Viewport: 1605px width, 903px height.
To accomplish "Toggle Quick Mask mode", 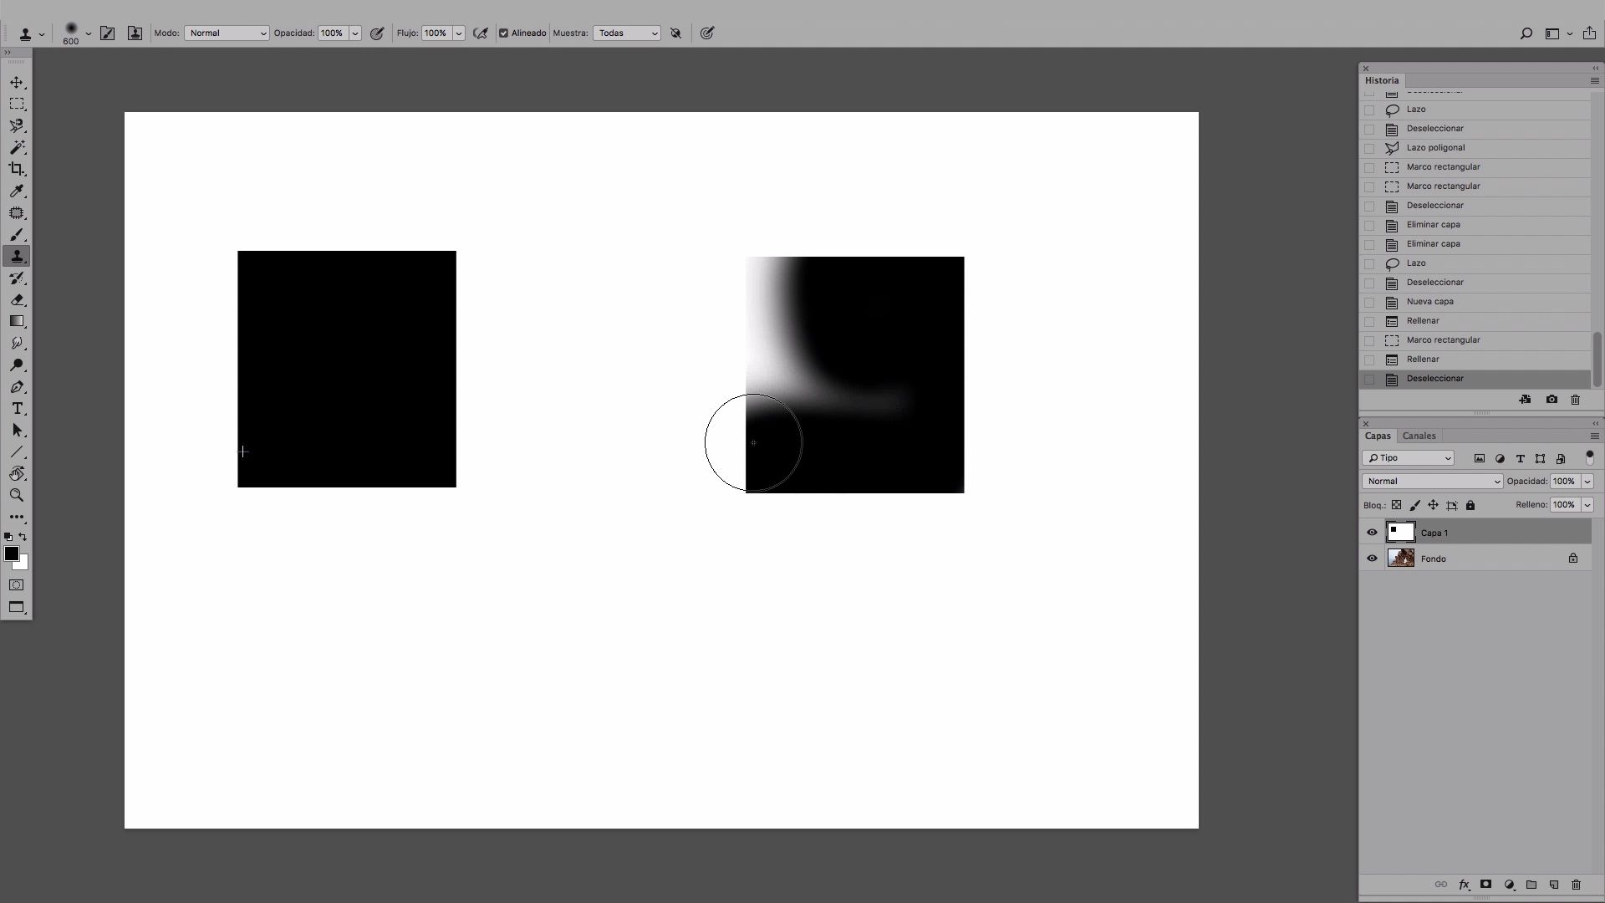I will click(17, 585).
